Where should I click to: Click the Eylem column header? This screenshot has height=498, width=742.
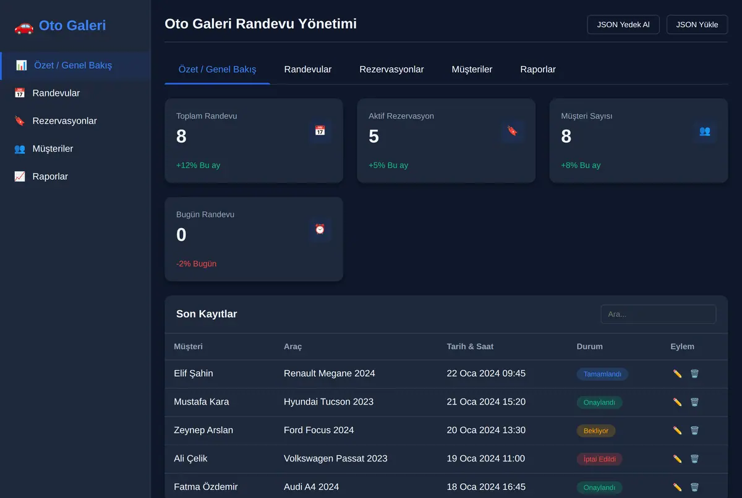(x=682, y=347)
